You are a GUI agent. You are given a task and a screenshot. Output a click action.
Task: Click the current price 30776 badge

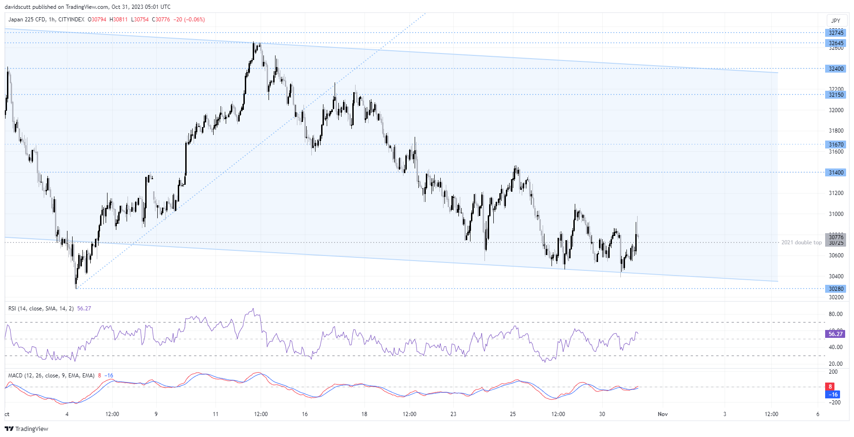(836, 237)
